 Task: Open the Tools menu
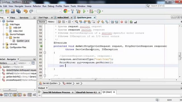[73, 6]
